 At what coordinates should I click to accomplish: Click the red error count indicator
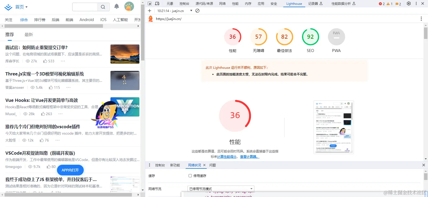pos(382,4)
